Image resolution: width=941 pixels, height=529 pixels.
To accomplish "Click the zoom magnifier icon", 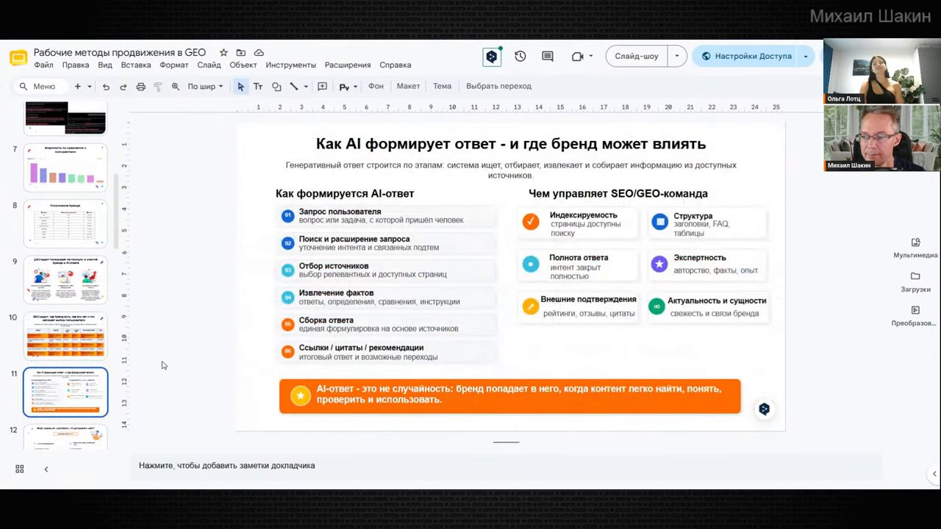I will pos(176,87).
